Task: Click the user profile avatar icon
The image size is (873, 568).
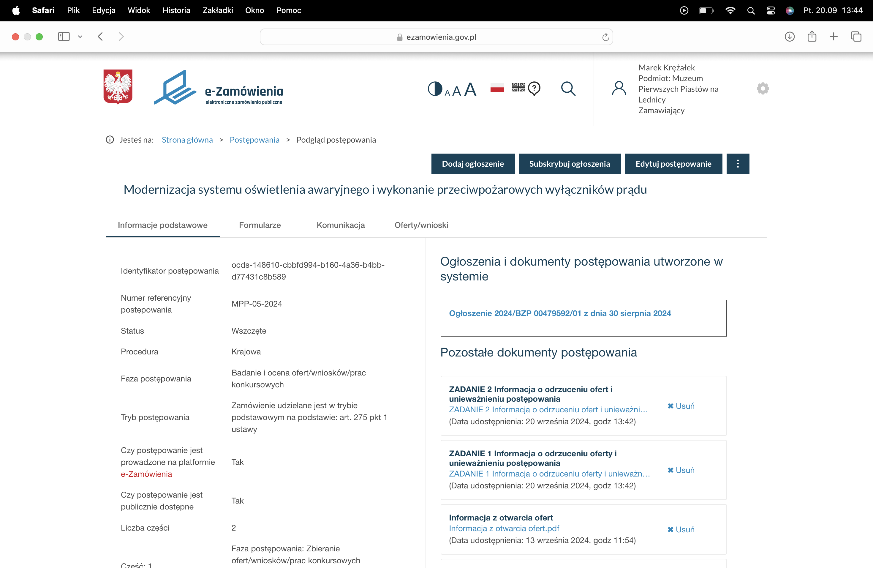Action: coord(619,89)
